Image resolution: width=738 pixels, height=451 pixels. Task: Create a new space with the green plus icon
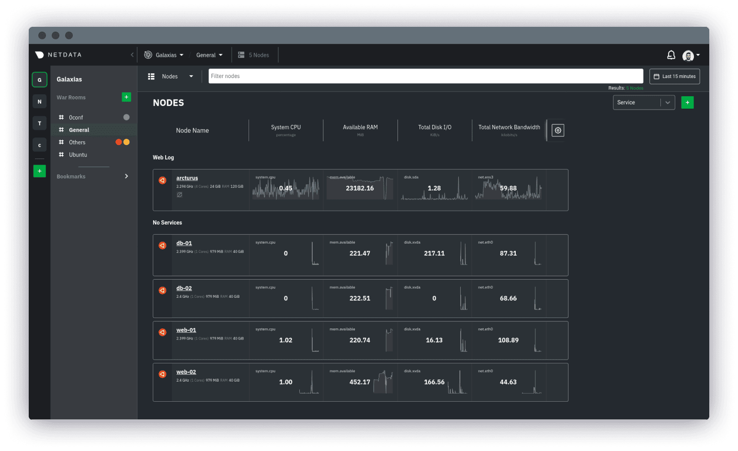(39, 171)
